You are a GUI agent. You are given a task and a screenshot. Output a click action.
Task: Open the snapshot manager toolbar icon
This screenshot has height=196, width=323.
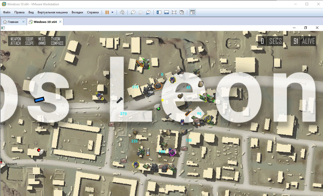(x=148, y=12)
